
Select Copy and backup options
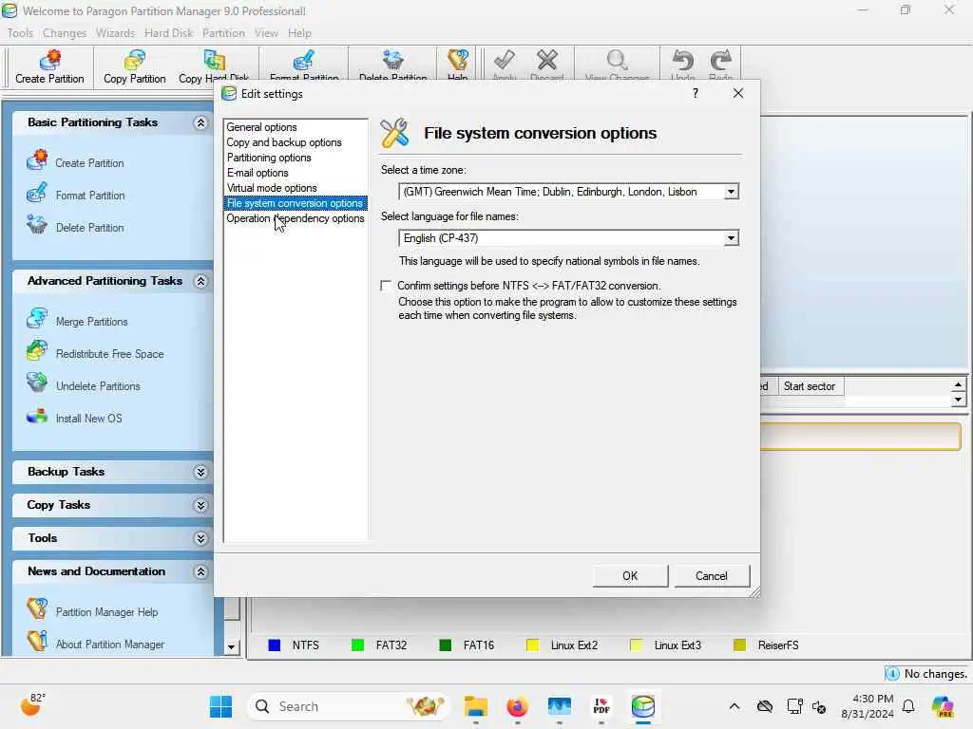coord(283,142)
